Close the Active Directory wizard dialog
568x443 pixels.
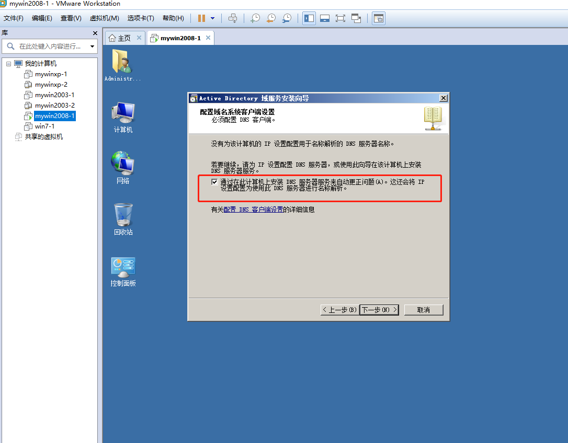444,98
